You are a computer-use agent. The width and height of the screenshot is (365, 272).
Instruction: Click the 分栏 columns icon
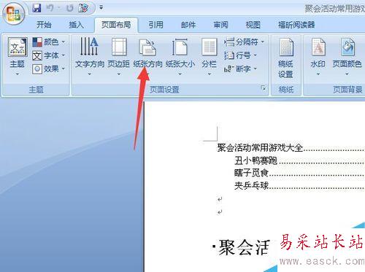(210, 47)
